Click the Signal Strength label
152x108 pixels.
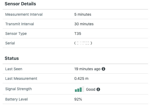pos(18,89)
